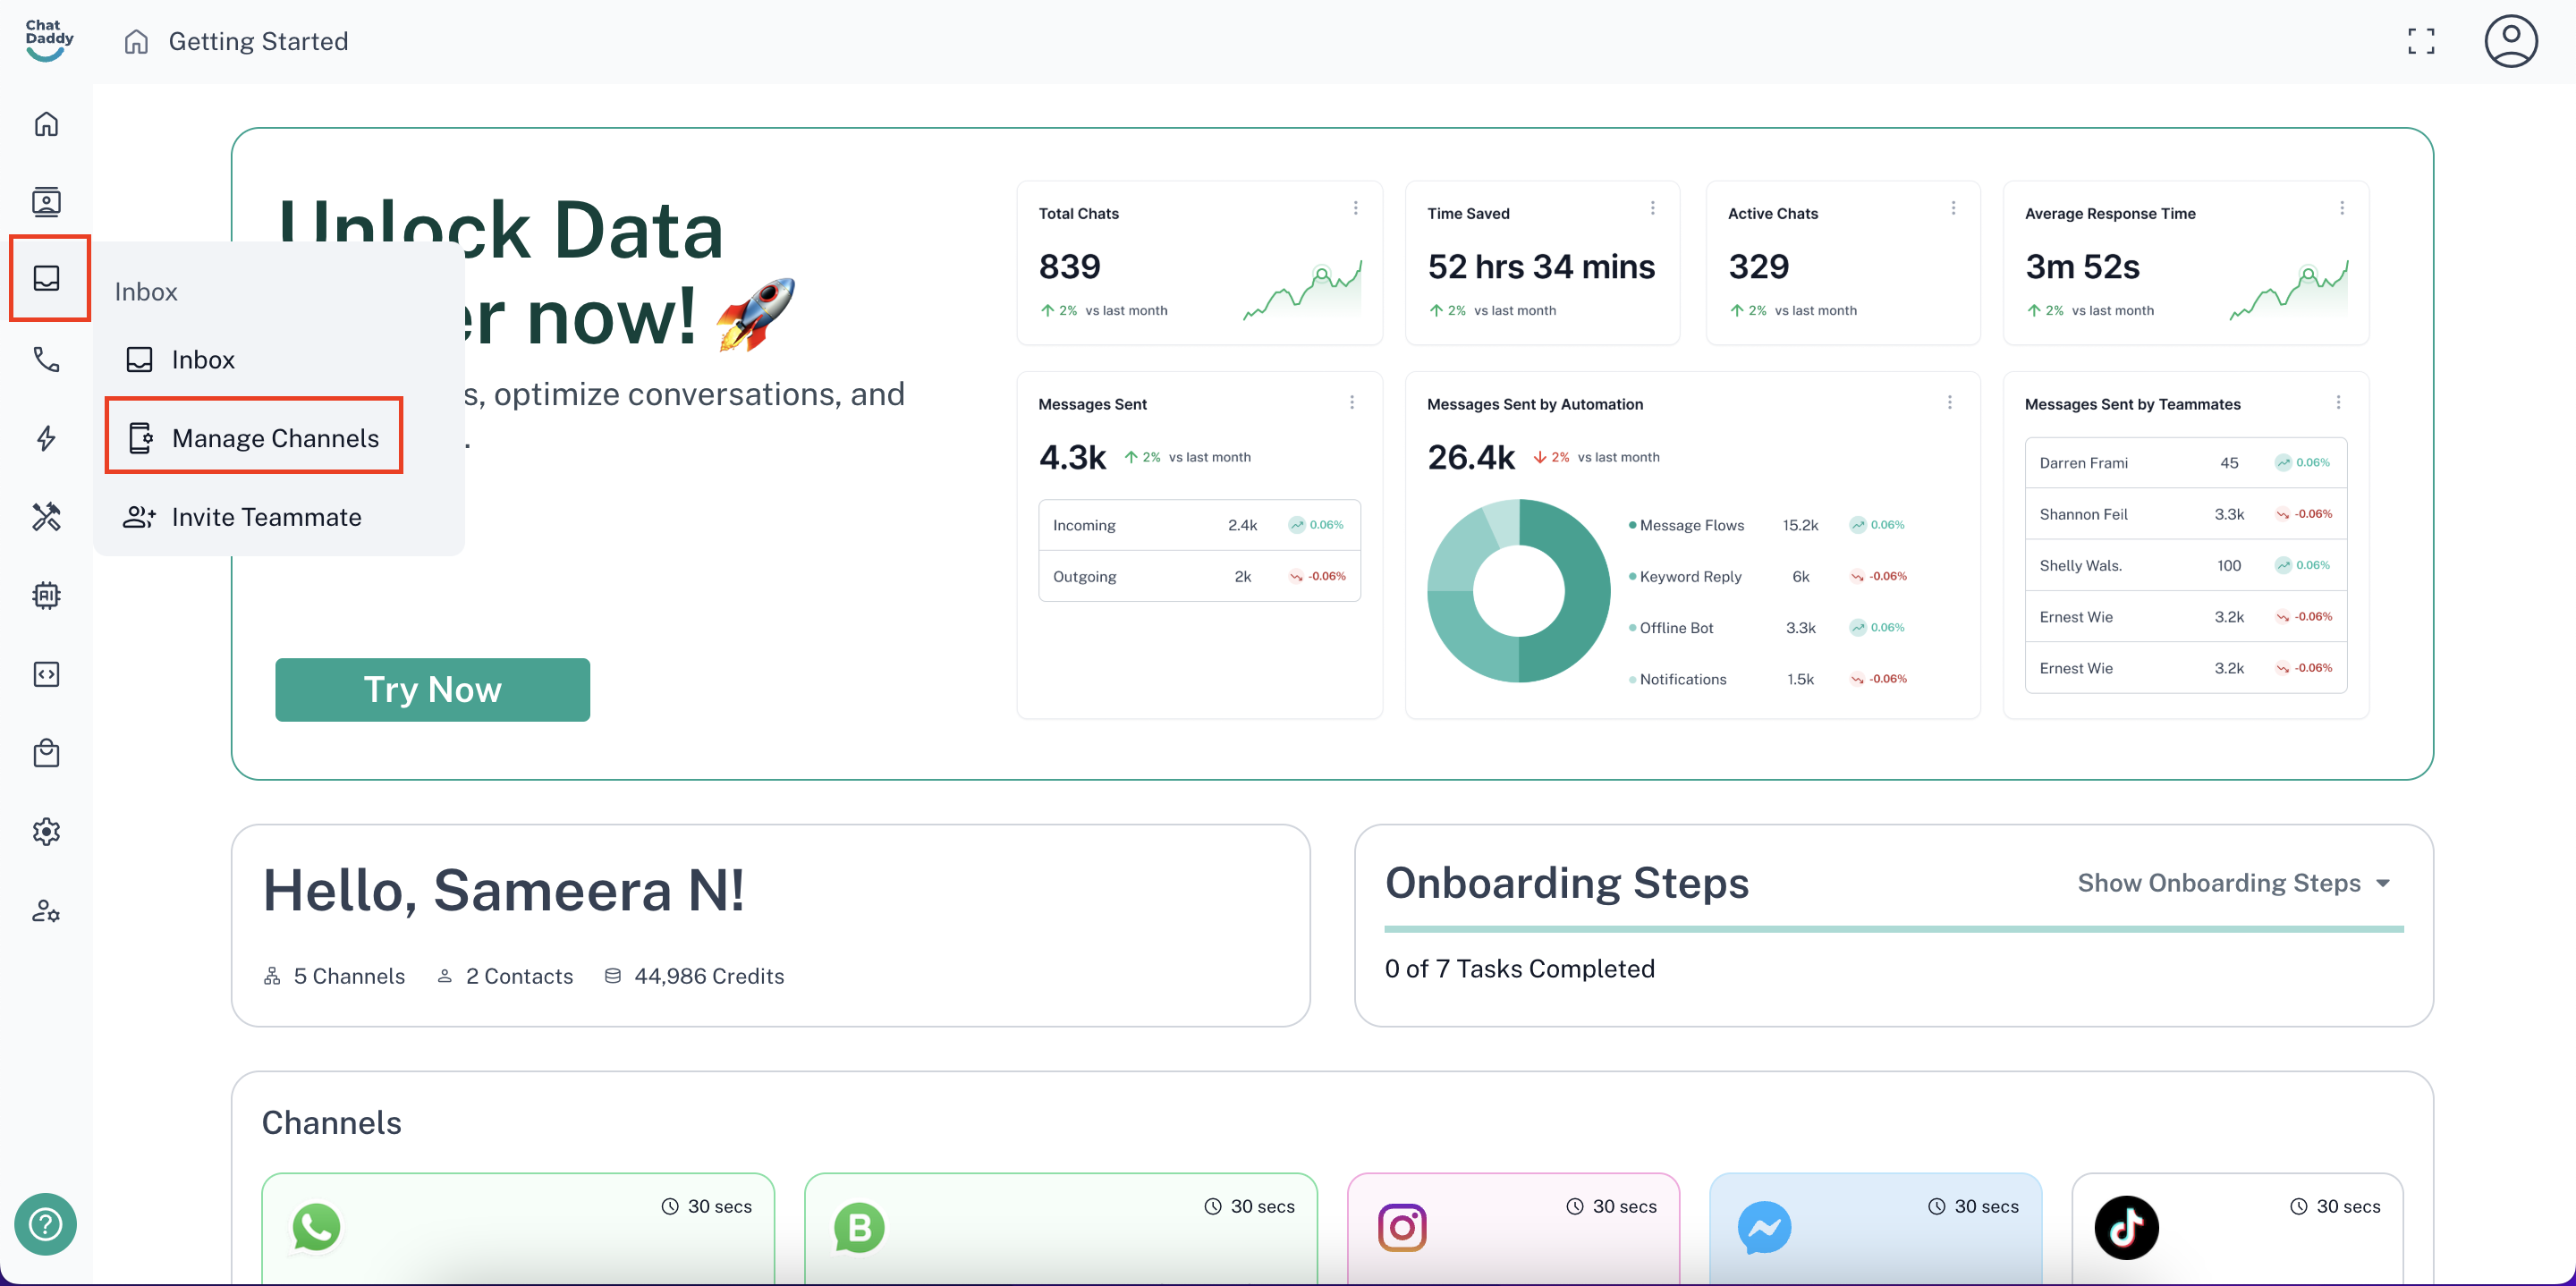Click the Incoming row in Messages Sent
The height and width of the screenshot is (1286, 2576).
(x=1199, y=524)
